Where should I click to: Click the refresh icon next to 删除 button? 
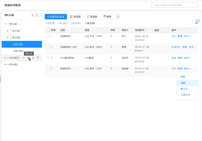point(118,16)
